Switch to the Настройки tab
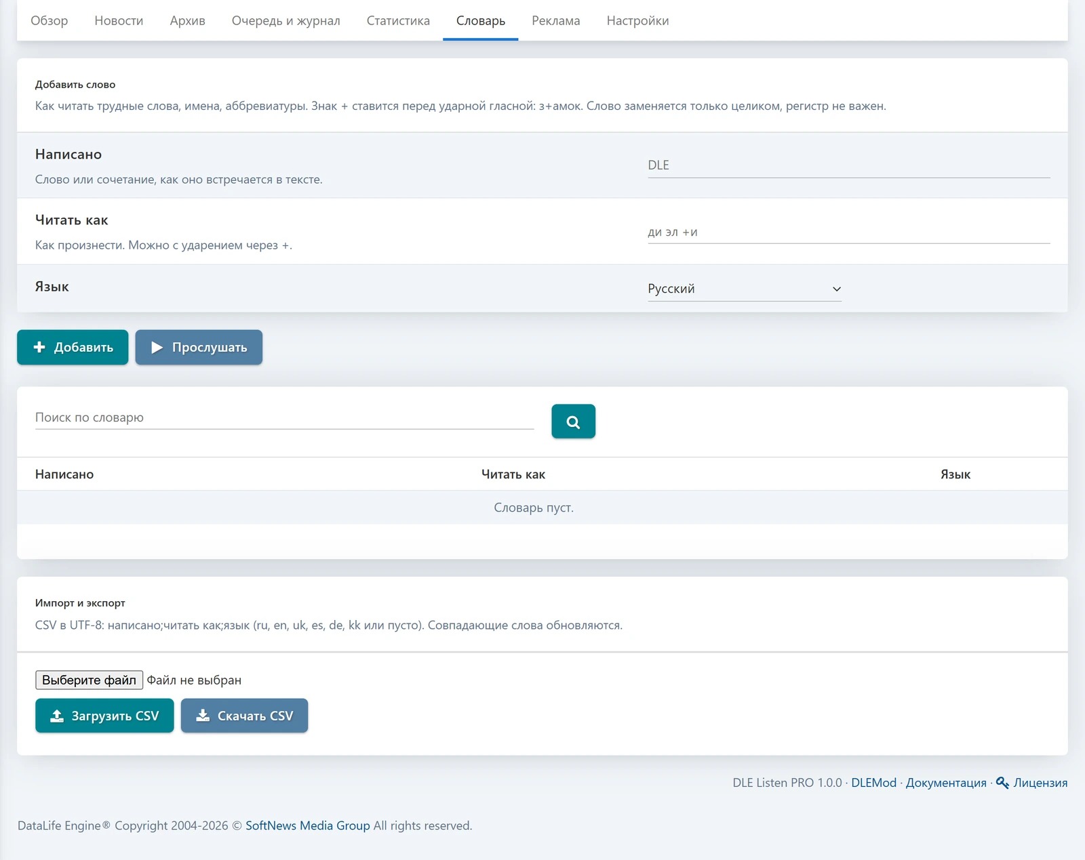The image size is (1085, 860). [x=637, y=21]
